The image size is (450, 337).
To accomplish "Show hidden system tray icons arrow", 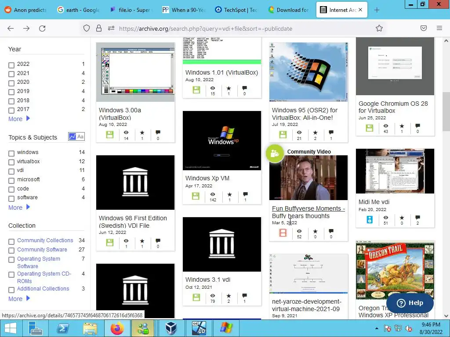I will point(377,328).
